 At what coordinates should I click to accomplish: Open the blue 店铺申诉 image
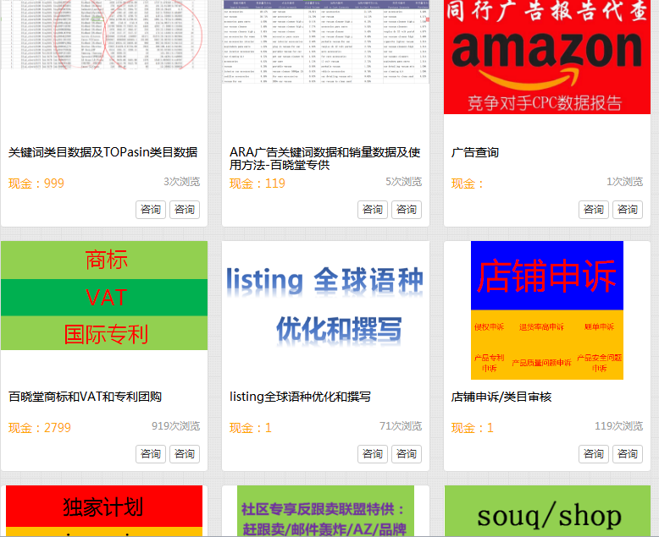[x=547, y=310]
